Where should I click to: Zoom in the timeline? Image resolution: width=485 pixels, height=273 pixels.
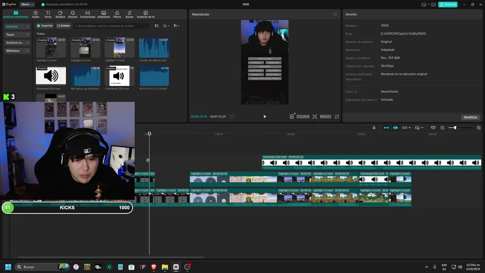(479, 128)
